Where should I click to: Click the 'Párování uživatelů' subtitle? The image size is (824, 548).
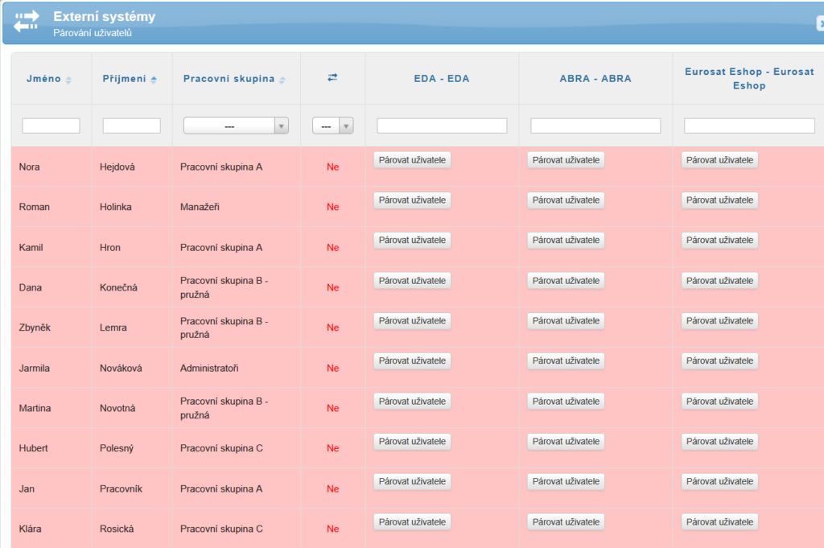[93, 32]
